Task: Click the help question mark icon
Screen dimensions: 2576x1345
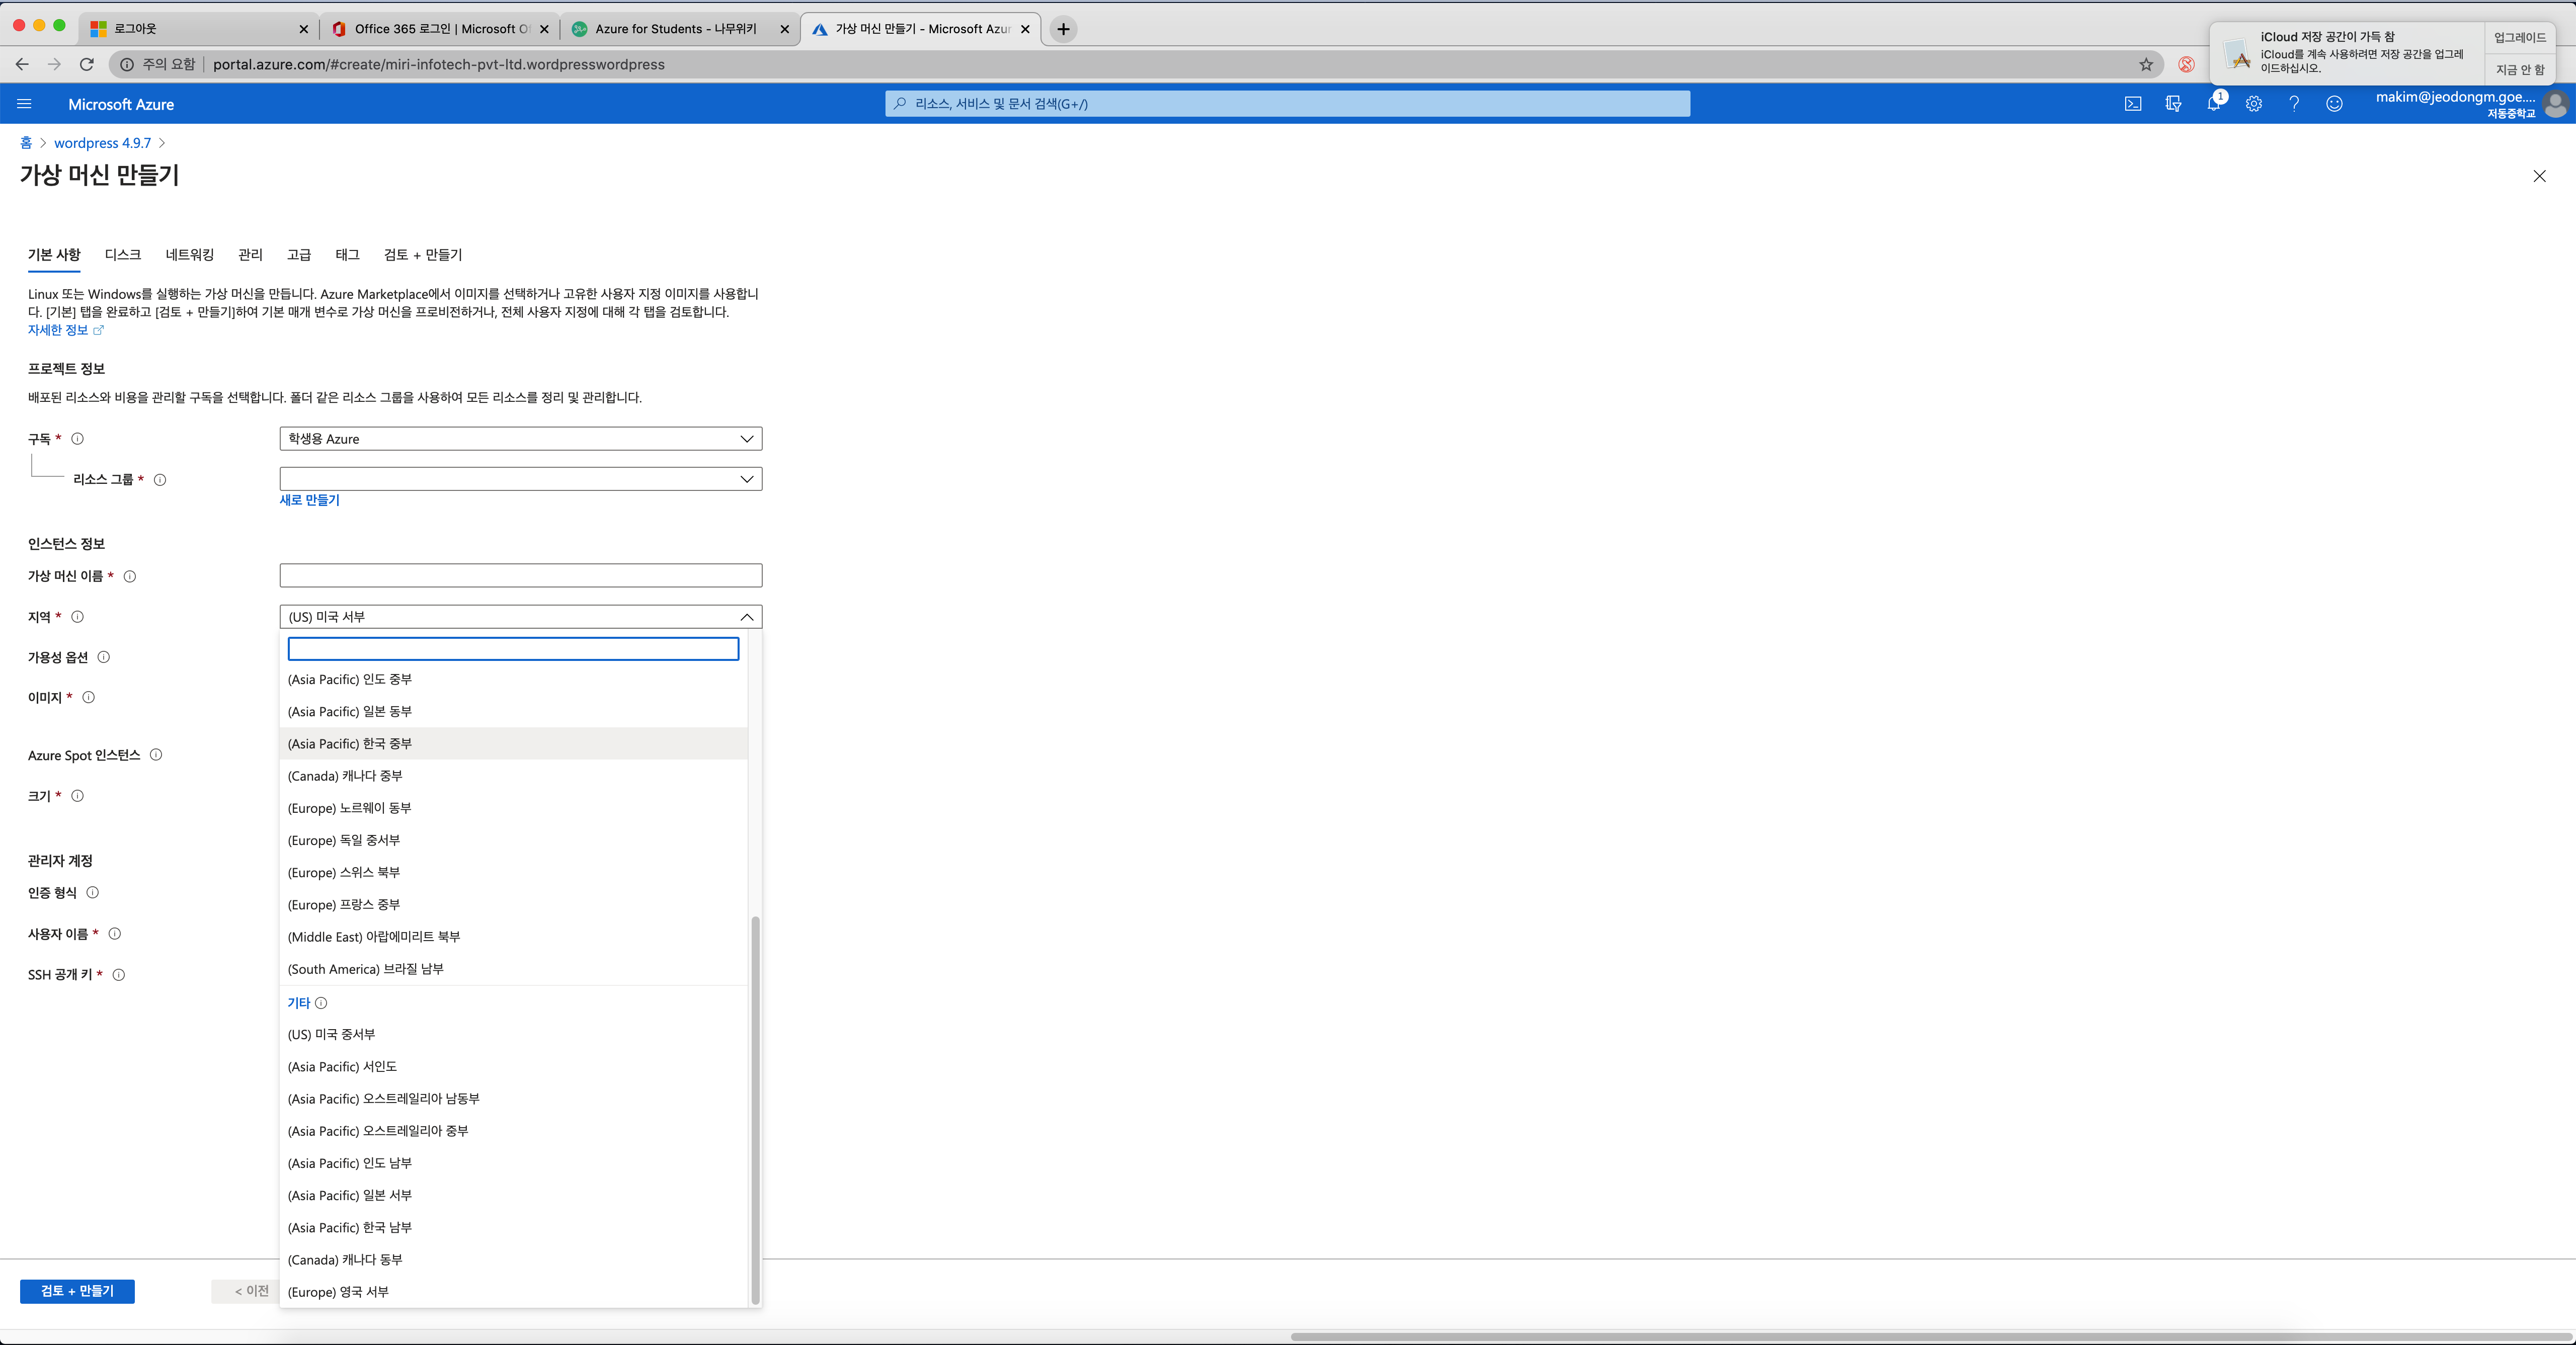Action: click(x=2294, y=104)
